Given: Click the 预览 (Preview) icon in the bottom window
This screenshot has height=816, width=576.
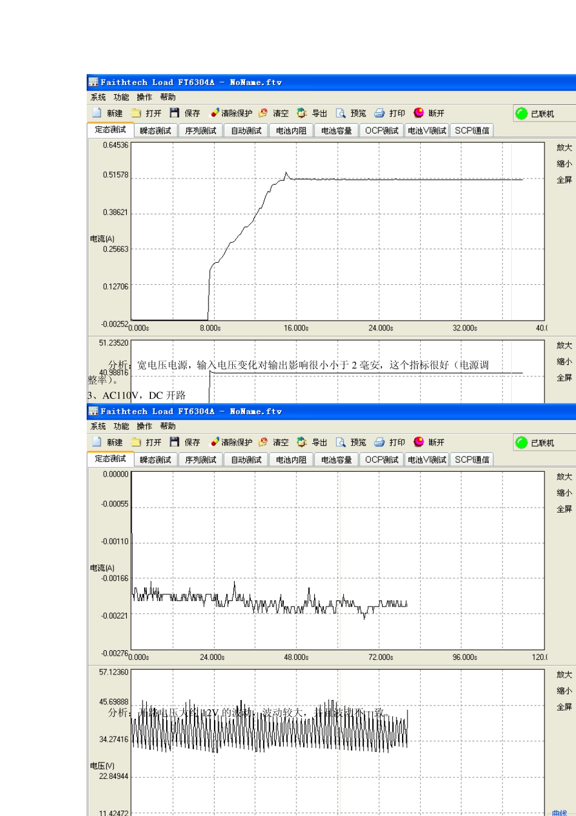Looking at the screenshot, I should pos(341,442).
